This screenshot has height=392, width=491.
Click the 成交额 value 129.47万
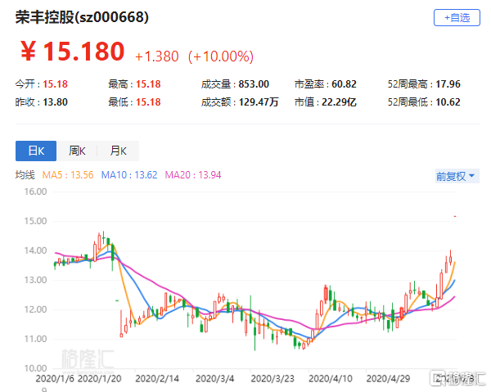(x=259, y=102)
